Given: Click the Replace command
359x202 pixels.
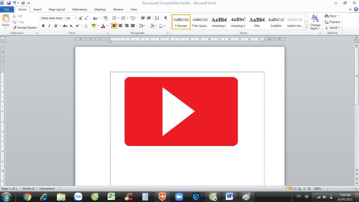Looking at the screenshot, I should 332,22.
